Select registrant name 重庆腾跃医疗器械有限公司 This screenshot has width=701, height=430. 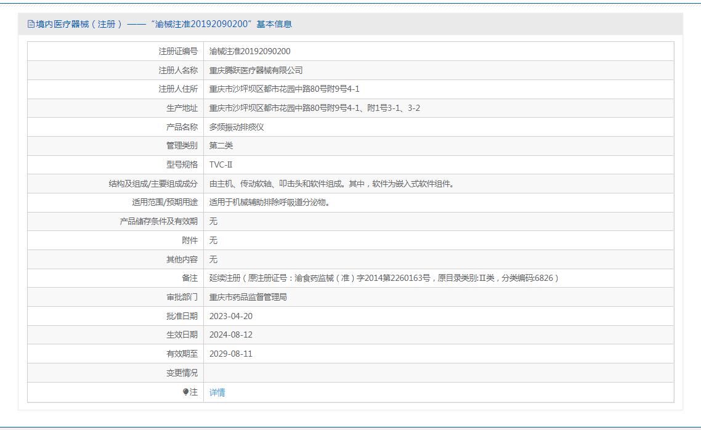point(256,70)
